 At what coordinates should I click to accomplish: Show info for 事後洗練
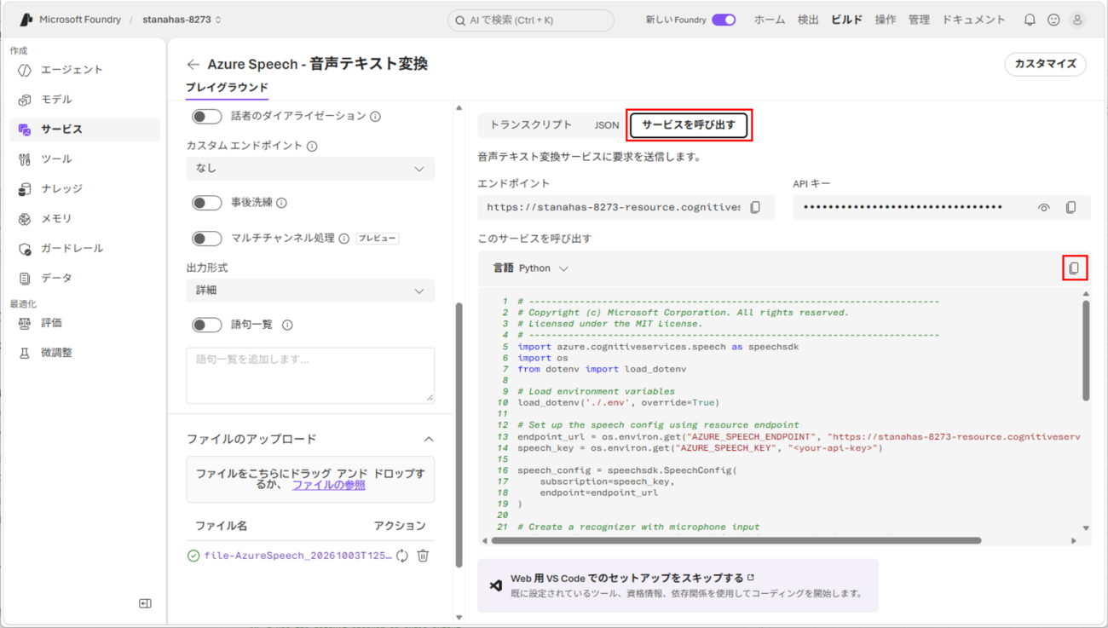(x=281, y=203)
